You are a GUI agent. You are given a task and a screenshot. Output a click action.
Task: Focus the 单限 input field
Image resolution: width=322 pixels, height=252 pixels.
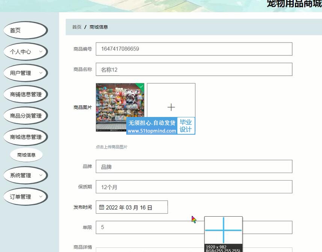coord(194,227)
